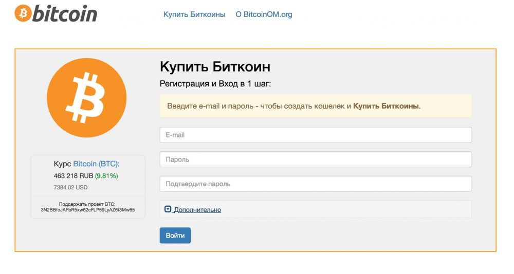Click the bitcoin wordmark in the header

pos(64,13)
